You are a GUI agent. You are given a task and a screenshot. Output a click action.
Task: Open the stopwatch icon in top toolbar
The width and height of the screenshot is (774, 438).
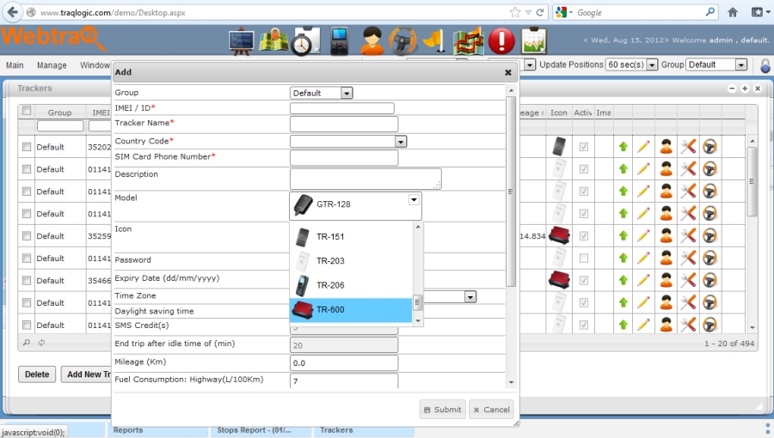[305, 42]
